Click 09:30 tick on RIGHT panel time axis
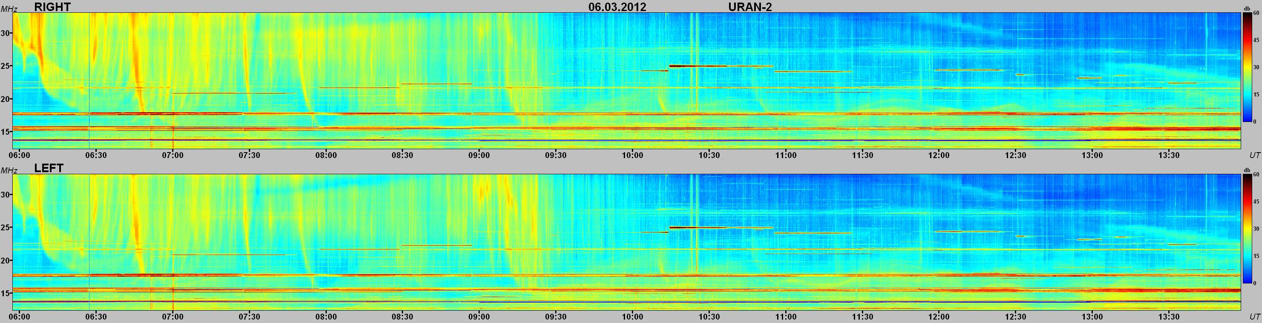The width and height of the screenshot is (1262, 323). pos(556,155)
